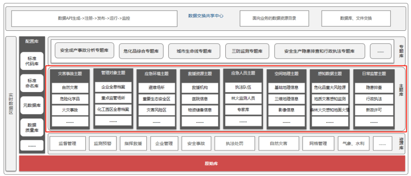This screenshot has height=176, width=411.
Task: Open the 城市生命线专题库 block
Action: coord(194,51)
